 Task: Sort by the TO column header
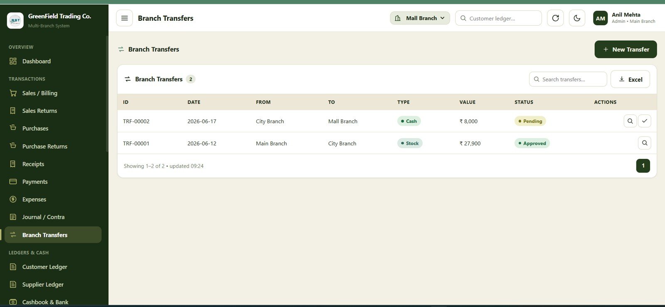point(331,102)
